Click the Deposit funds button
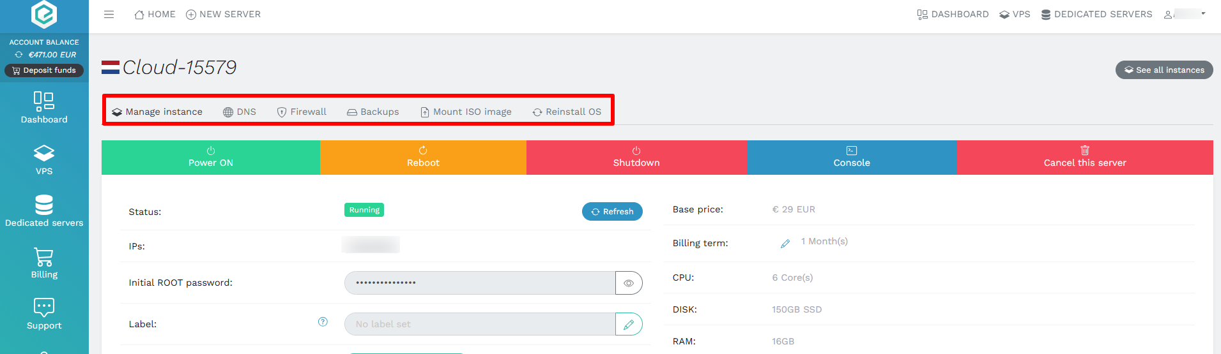1221x354 pixels. [x=44, y=70]
